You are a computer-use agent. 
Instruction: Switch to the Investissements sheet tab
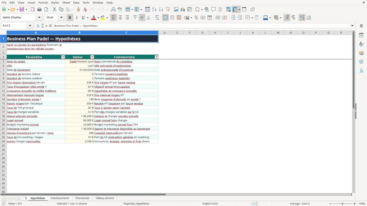(60, 198)
